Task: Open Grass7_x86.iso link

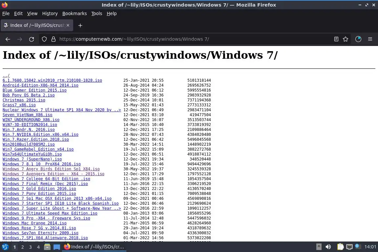Action: click(x=19, y=105)
